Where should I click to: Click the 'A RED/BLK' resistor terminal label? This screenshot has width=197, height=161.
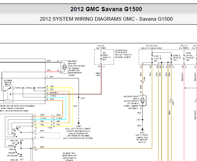tap(53, 92)
